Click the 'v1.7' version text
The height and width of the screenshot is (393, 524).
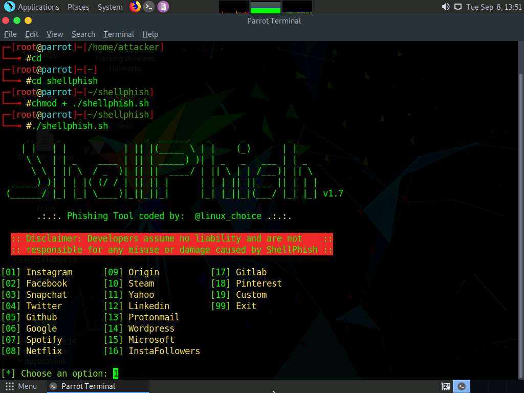pyautogui.click(x=333, y=193)
